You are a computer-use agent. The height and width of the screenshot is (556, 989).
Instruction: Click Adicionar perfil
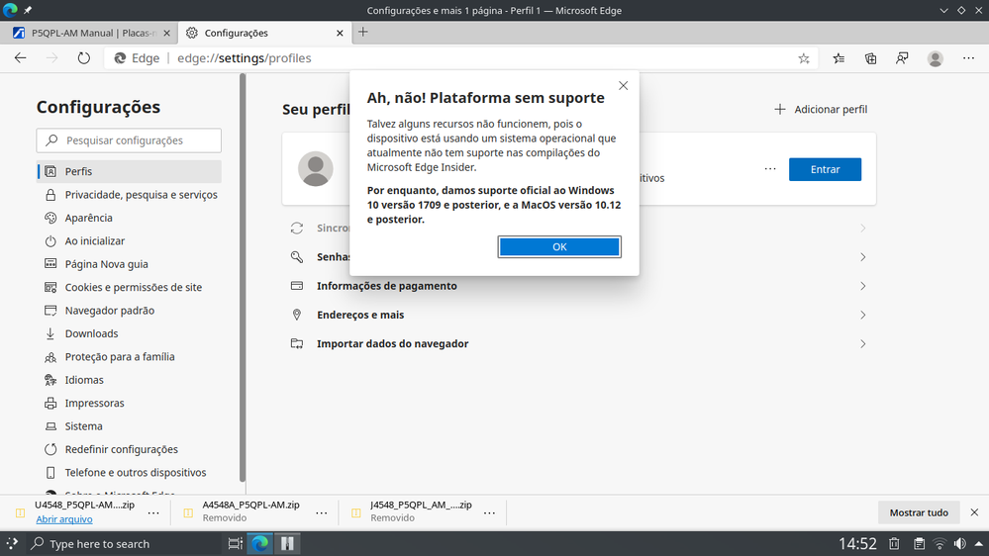821,109
